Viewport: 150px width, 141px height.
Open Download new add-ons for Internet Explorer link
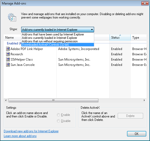[31, 131]
